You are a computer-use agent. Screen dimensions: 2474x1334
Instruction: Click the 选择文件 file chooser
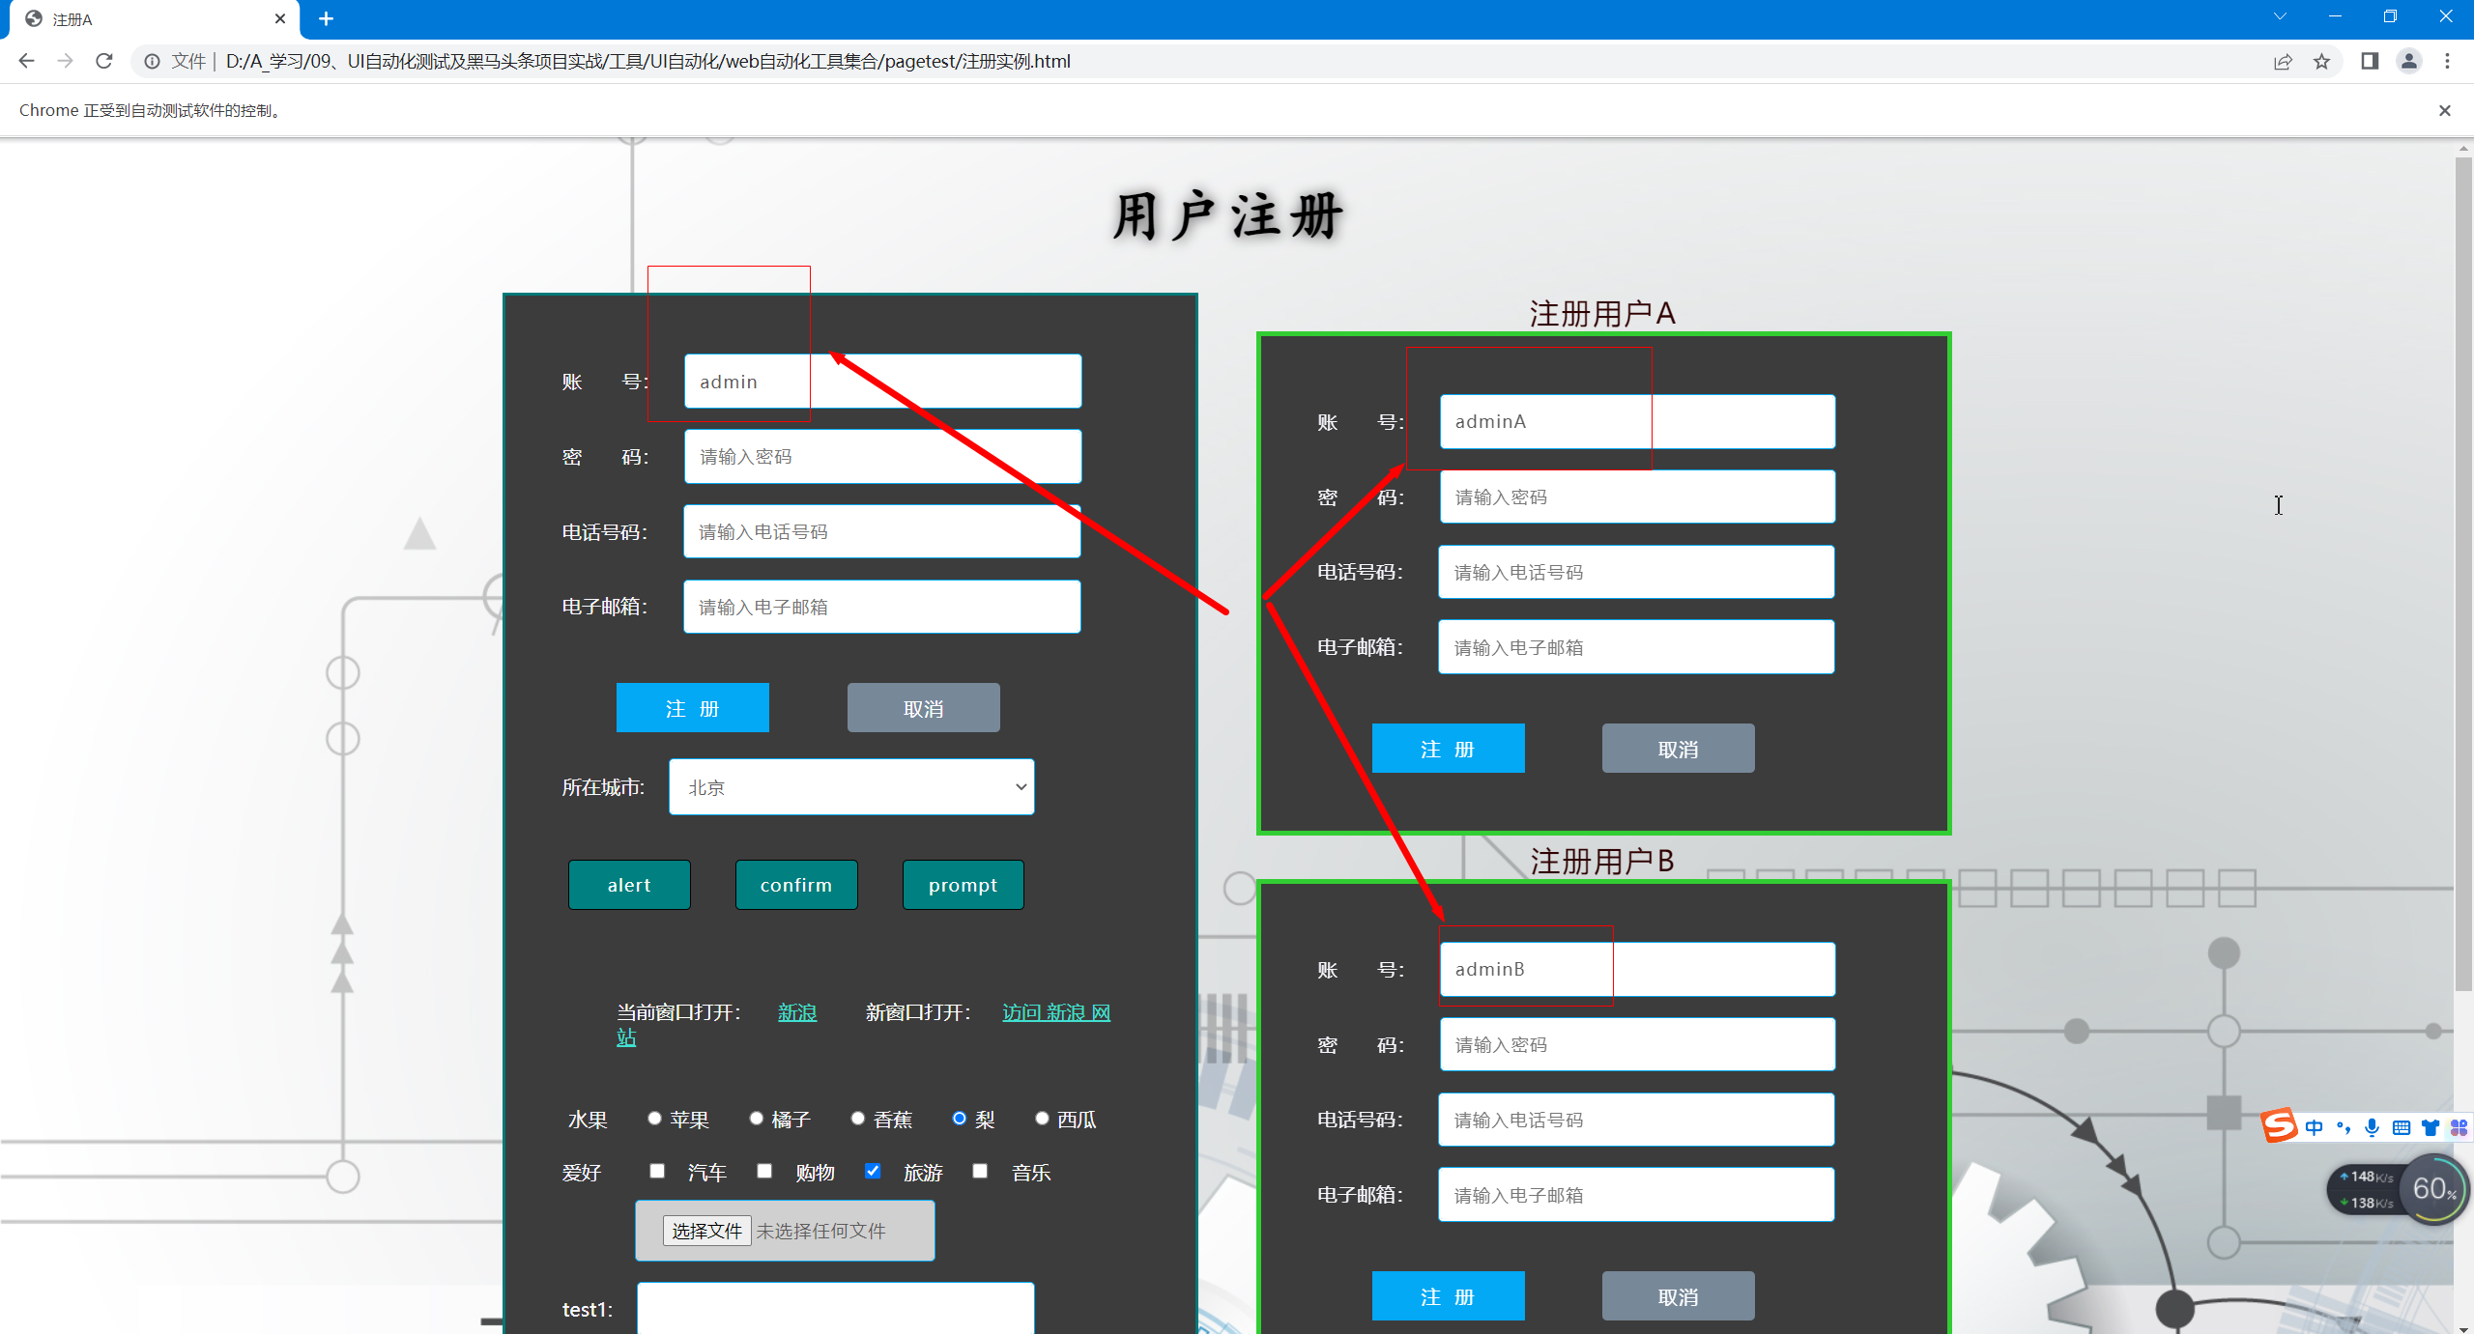(706, 1231)
